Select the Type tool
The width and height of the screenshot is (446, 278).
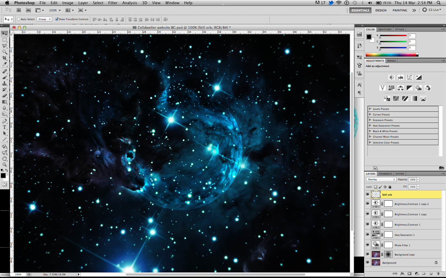5,127
